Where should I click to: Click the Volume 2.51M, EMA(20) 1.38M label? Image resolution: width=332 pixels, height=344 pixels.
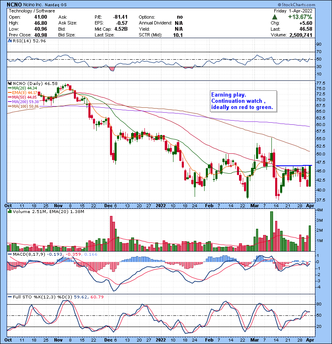(x=48, y=212)
